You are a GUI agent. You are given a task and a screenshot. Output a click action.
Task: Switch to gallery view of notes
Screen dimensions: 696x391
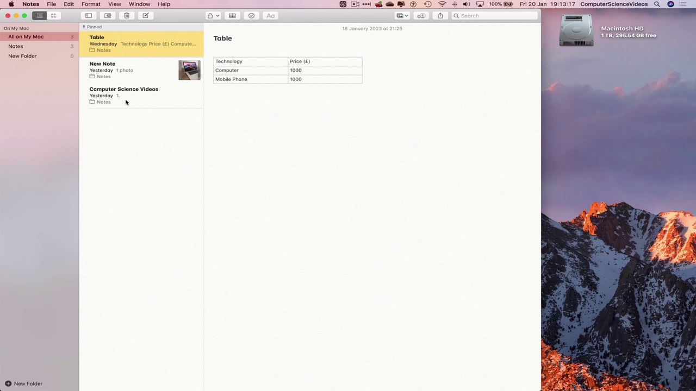pos(53,16)
